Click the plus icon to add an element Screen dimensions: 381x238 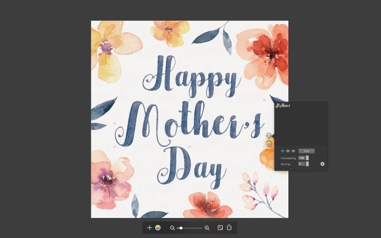(149, 227)
